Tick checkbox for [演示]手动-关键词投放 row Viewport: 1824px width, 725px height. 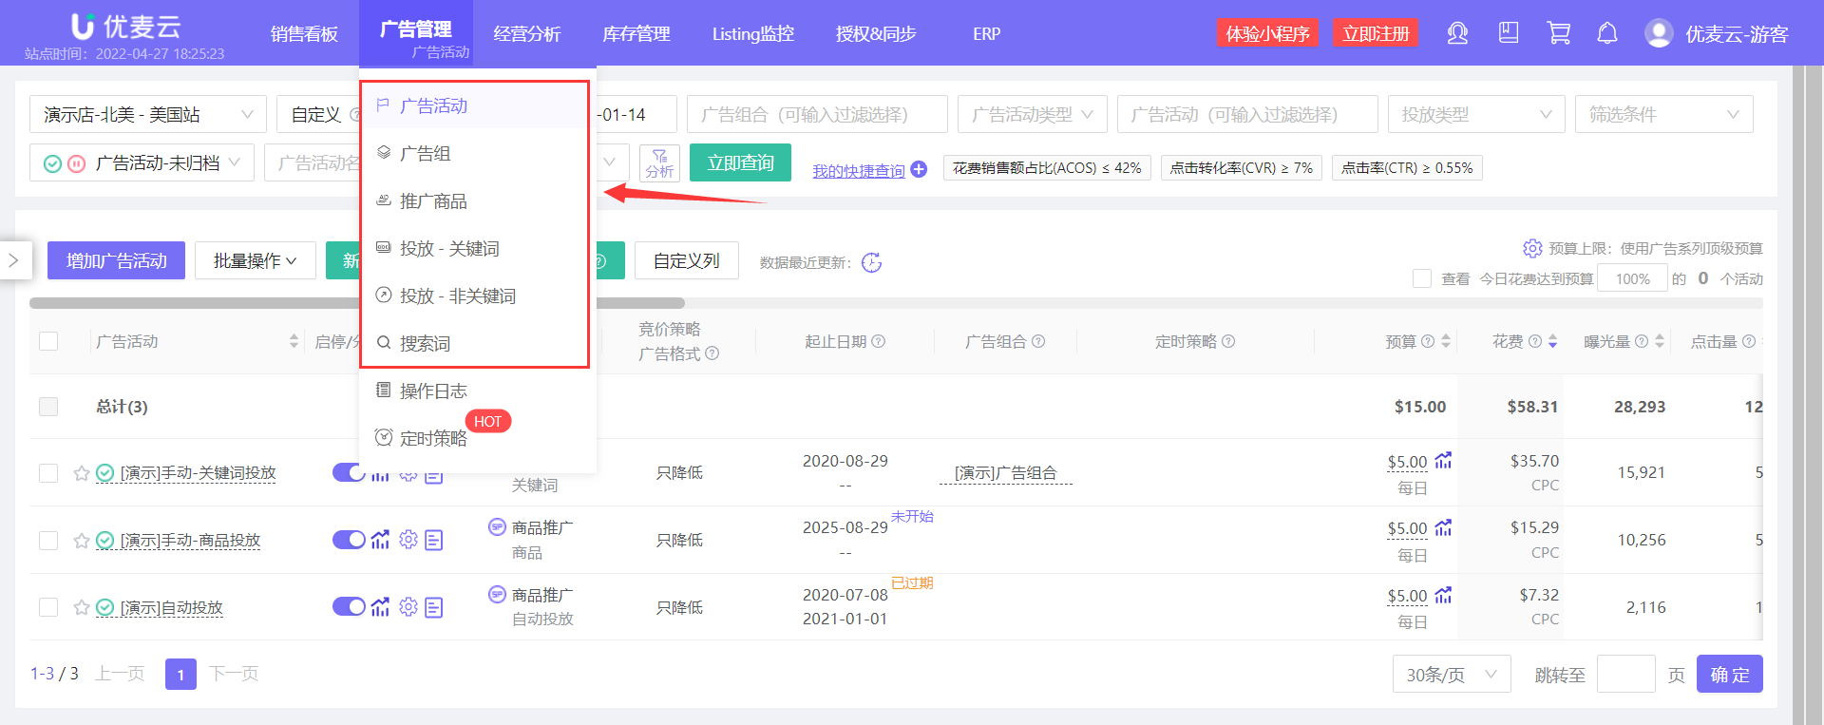point(48,473)
